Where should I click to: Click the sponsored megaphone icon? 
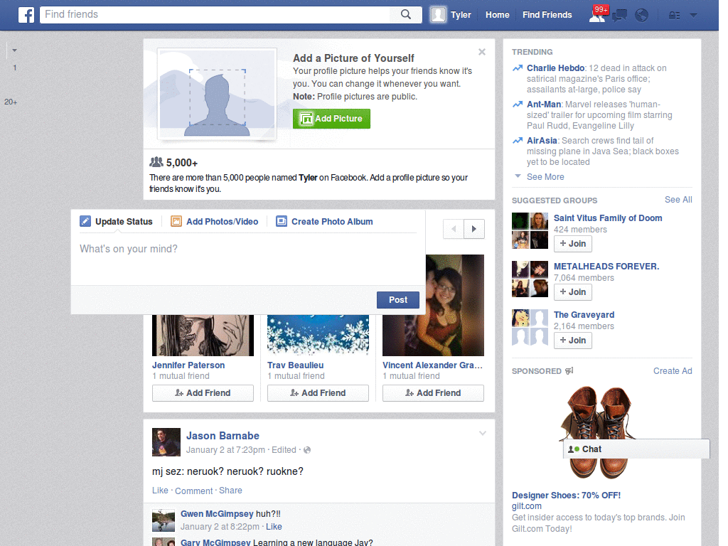(569, 370)
